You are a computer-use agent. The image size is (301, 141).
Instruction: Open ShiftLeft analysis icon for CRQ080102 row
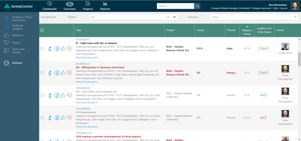56,95
